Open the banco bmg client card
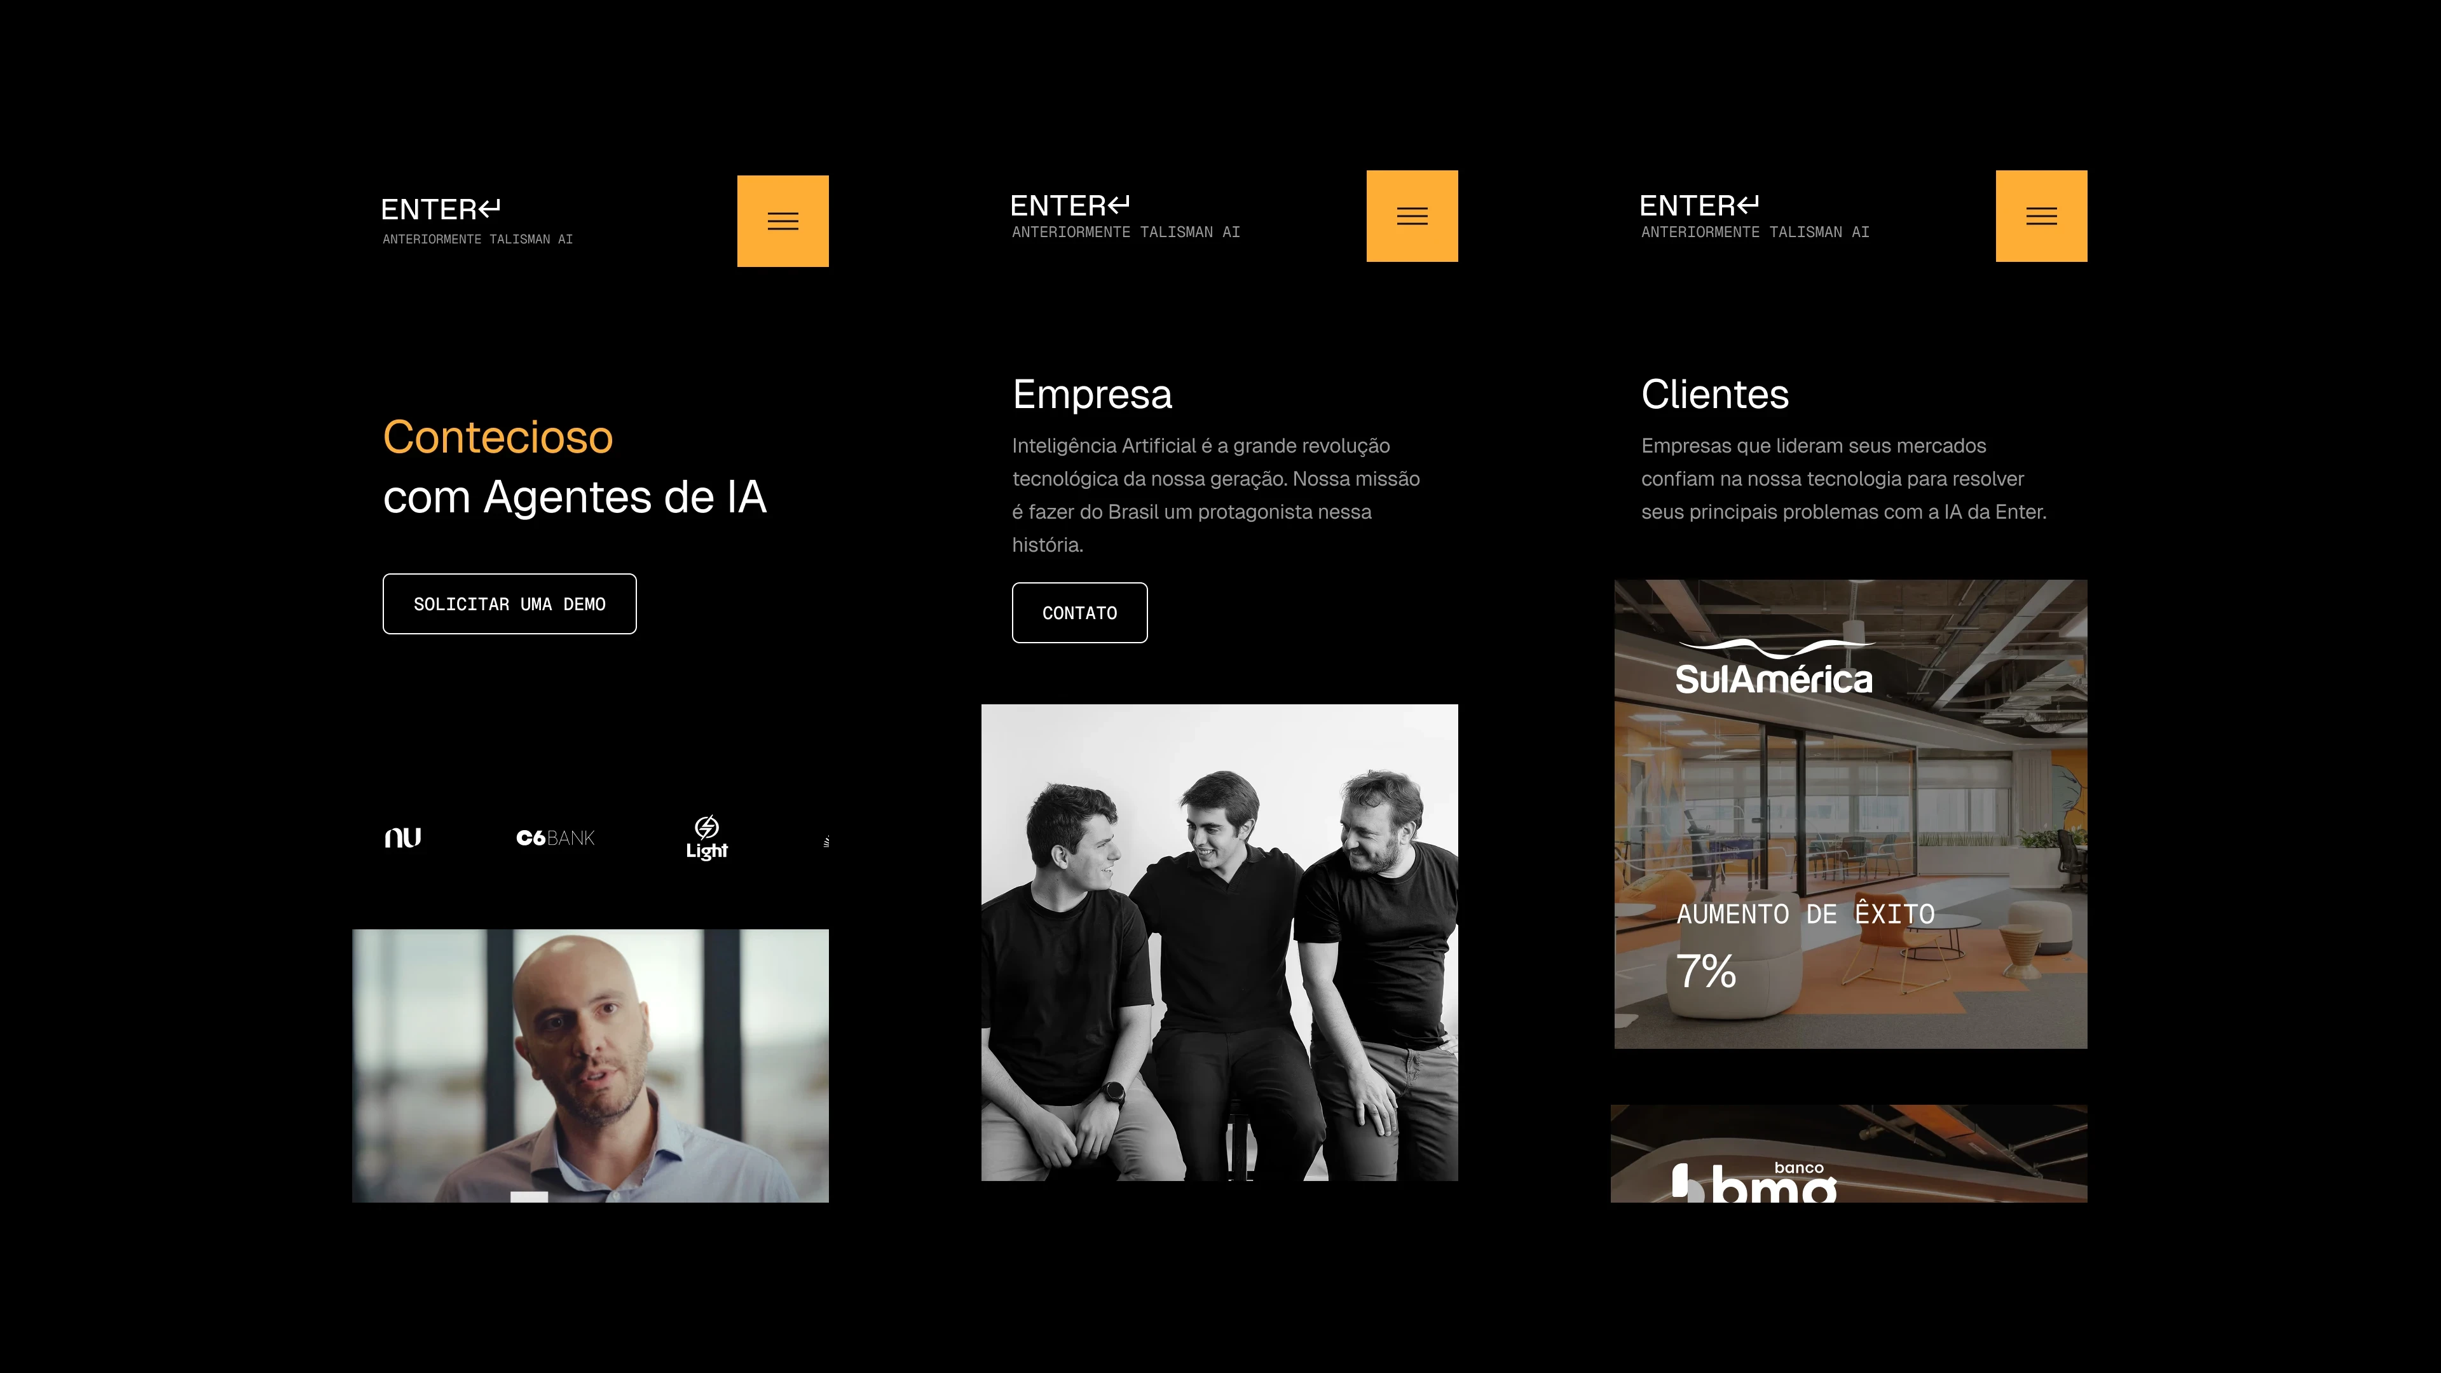 pos(1849,1154)
